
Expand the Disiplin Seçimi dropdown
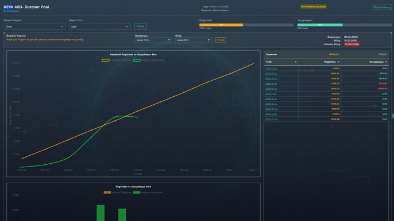point(34,26)
